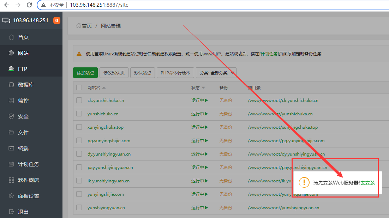Click the 去安装 link in popup
This screenshot has height=218, width=389.
click(x=367, y=183)
